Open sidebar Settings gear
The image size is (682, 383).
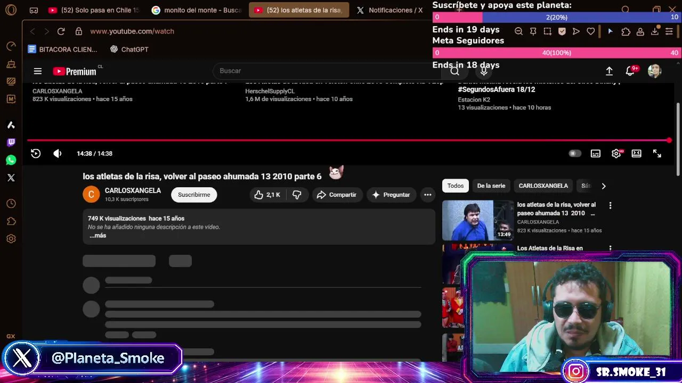point(11,239)
